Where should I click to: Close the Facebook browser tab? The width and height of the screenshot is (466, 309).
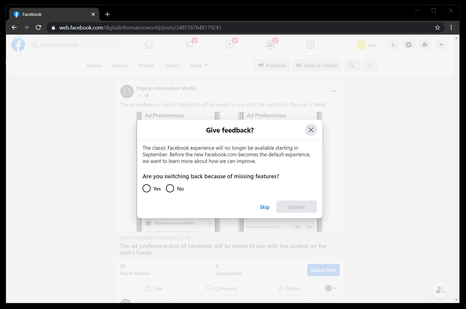click(93, 14)
